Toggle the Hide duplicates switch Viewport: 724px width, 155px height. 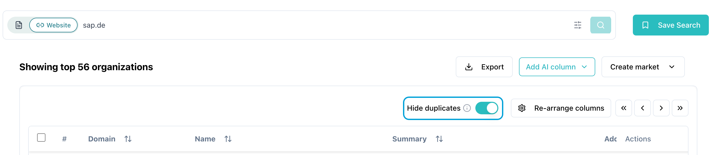(x=487, y=108)
